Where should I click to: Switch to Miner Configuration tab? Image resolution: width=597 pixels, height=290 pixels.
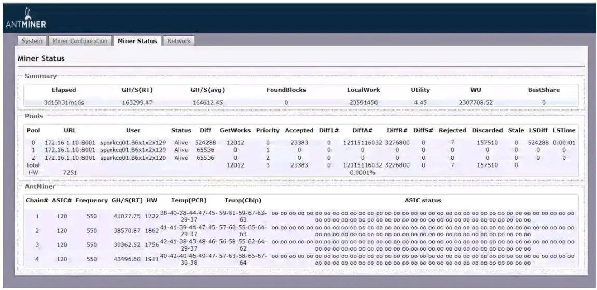80,40
